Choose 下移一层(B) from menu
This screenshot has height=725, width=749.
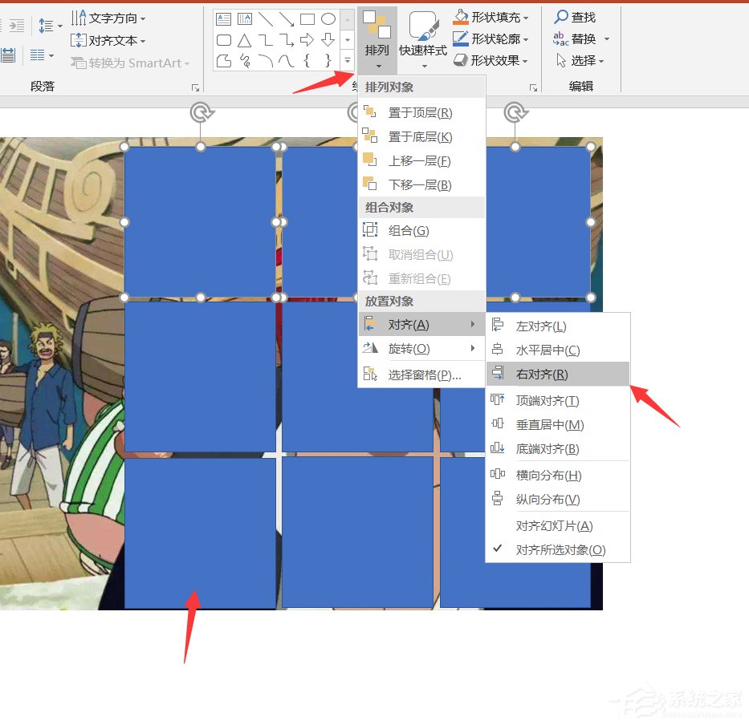[421, 184]
